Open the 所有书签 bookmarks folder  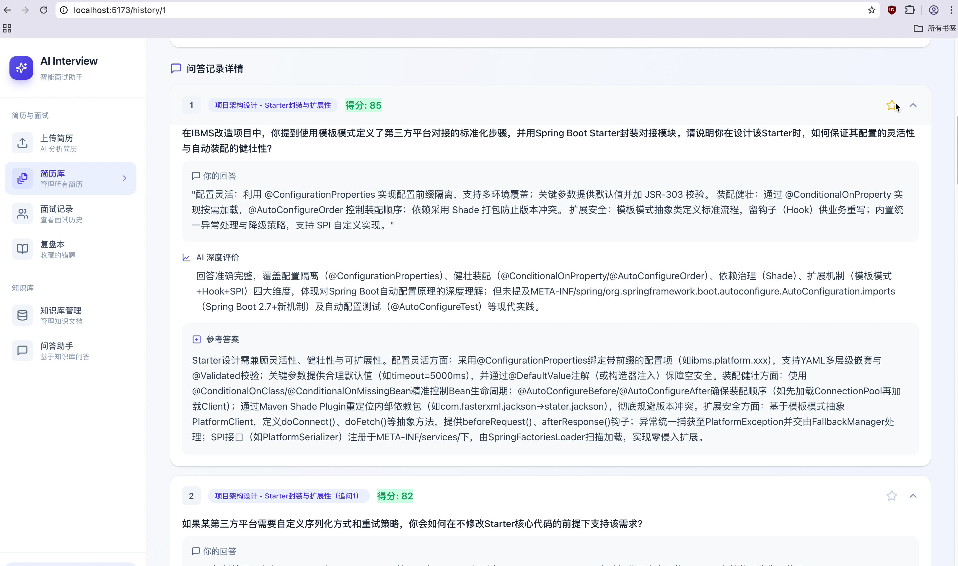[935, 28]
